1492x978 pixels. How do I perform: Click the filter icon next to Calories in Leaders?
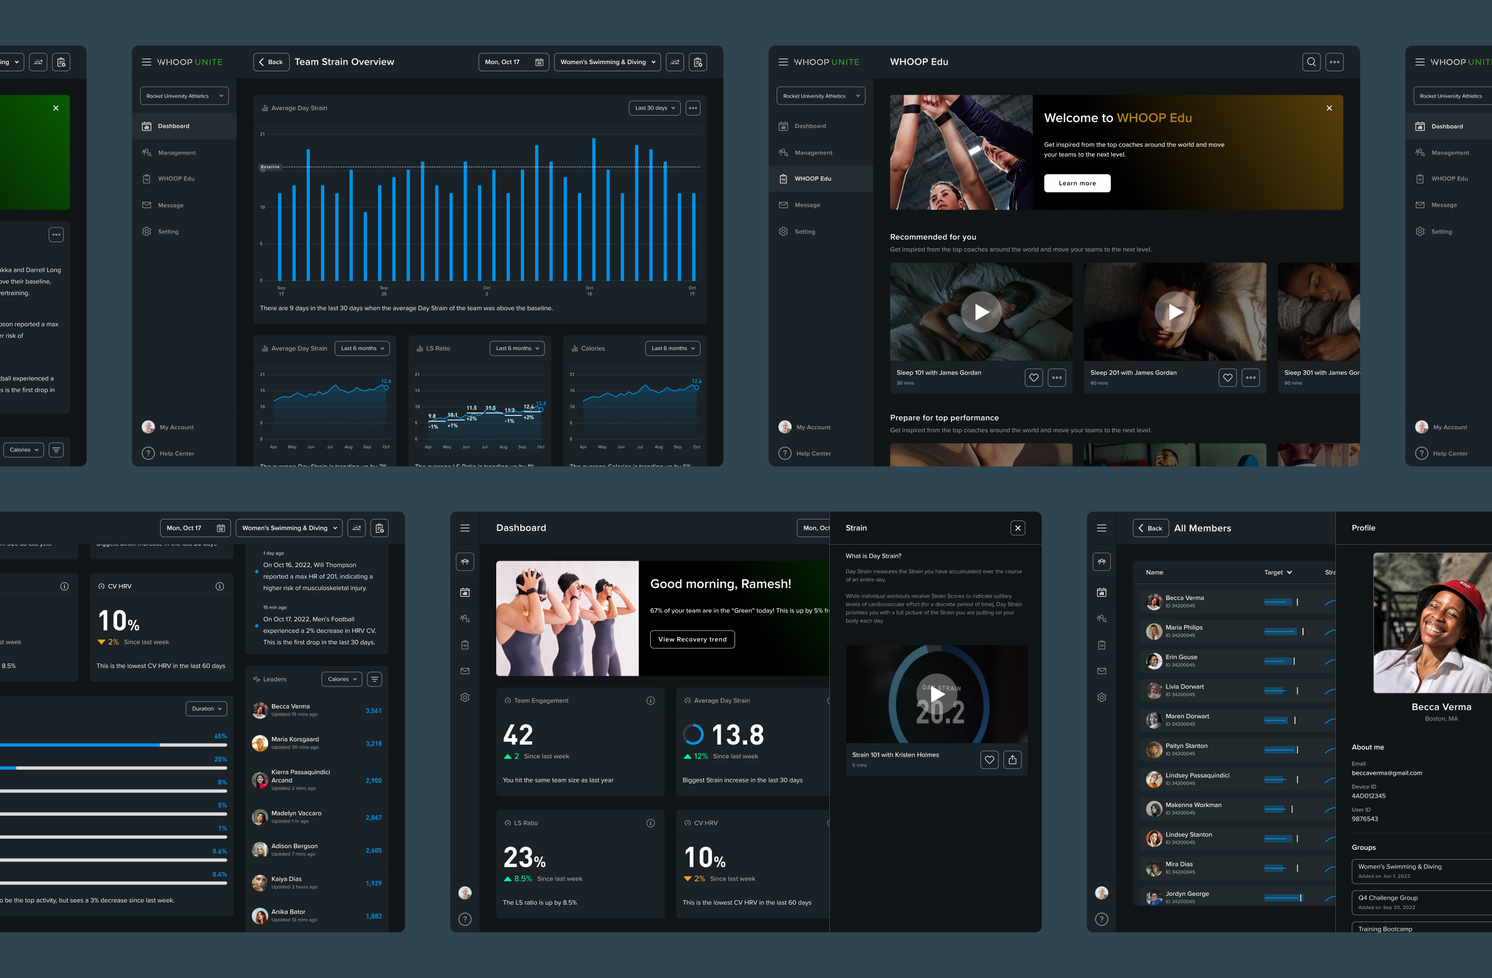tap(374, 679)
